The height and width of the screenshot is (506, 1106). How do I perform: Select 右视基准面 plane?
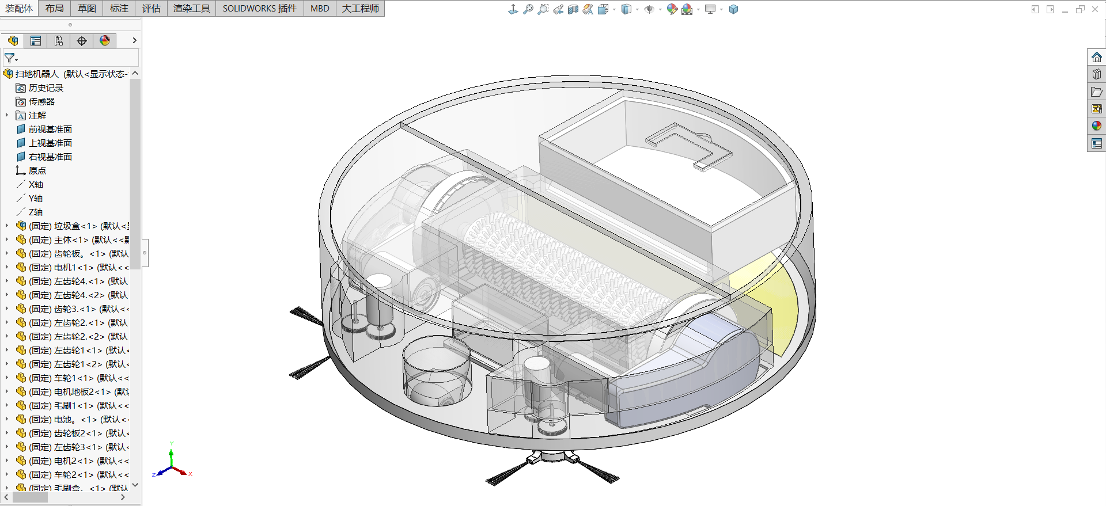pos(44,157)
